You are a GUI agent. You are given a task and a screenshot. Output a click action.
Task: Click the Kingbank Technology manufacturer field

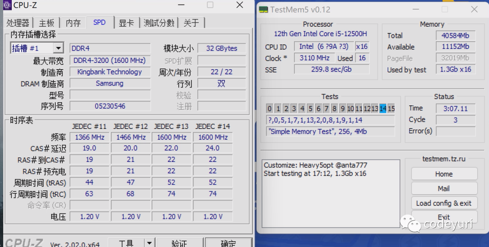click(110, 72)
